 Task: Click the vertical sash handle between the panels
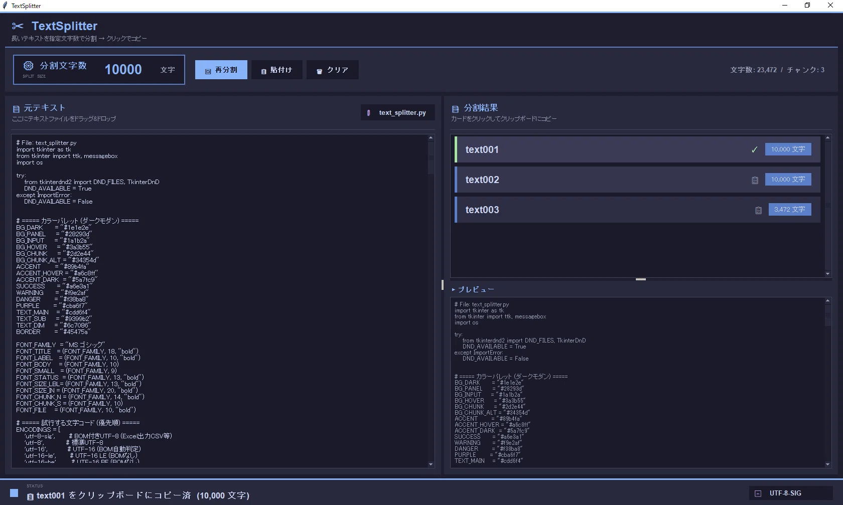442,285
